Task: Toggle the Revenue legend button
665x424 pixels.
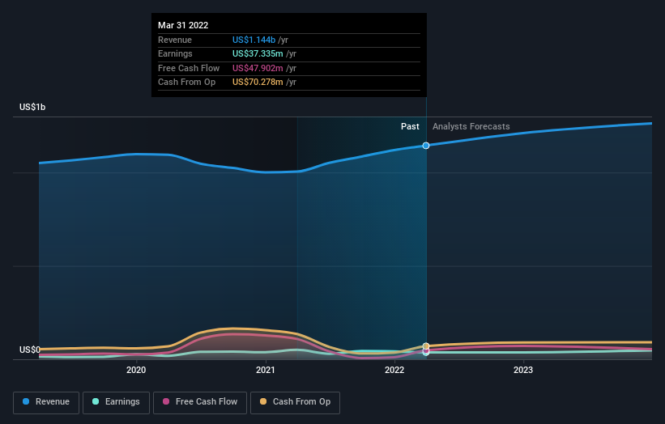Action: 46,402
